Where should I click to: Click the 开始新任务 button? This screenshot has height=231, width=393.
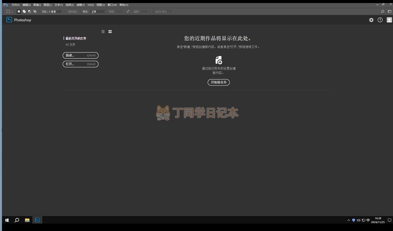click(219, 82)
